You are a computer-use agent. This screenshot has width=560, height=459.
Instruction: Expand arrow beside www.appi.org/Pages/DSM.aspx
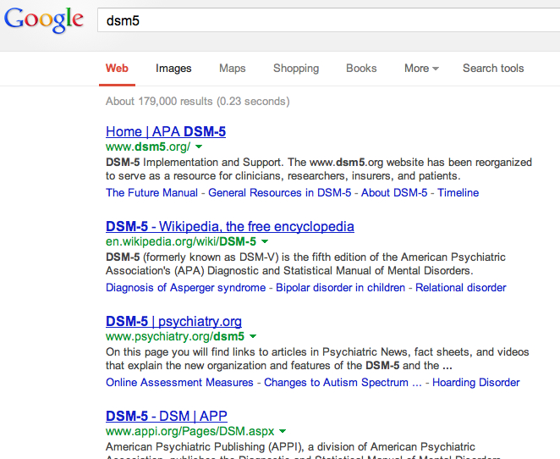(283, 431)
